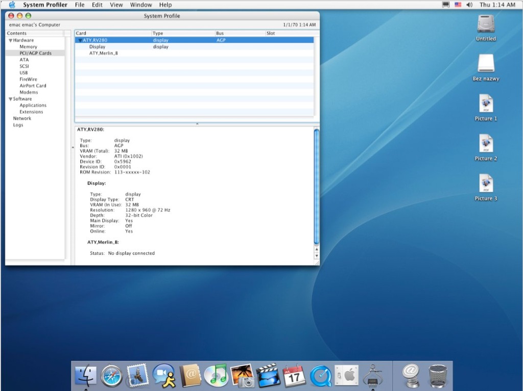Select Modems in Hardware list
This screenshot has width=523, height=391.
pos(29,92)
